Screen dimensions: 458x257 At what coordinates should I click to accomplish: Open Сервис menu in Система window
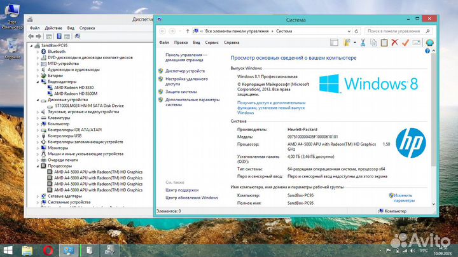[x=212, y=43]
